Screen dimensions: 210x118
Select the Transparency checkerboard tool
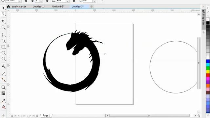(3, 93)
